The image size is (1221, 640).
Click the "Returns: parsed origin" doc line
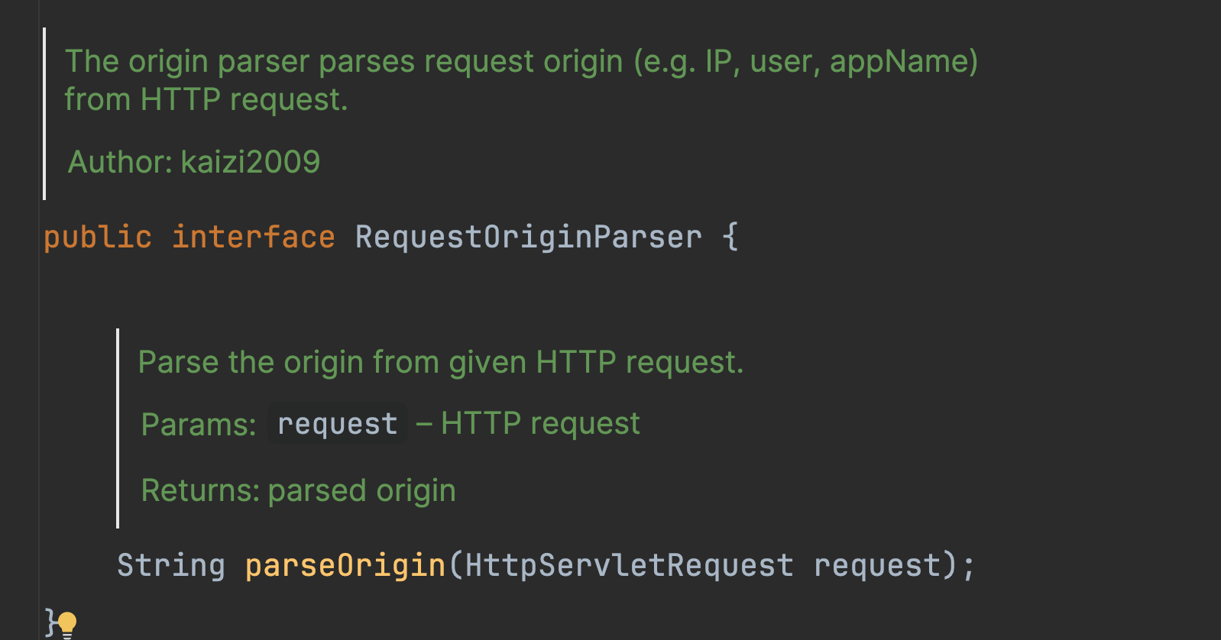[x=298, y=490]
